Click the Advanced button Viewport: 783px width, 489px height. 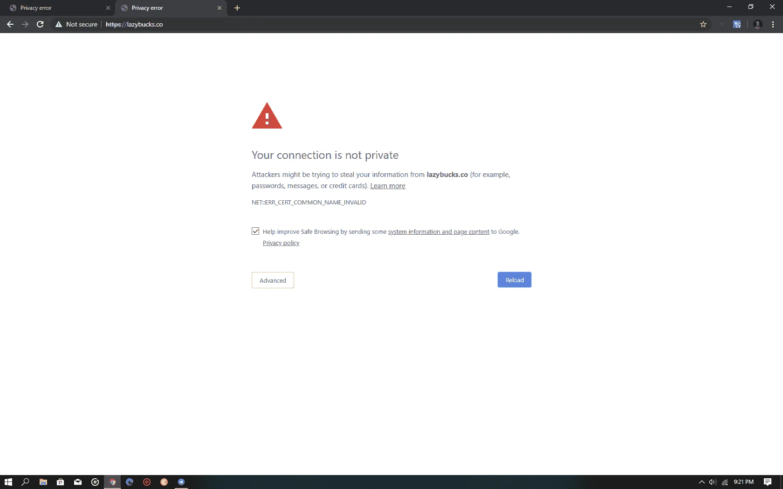[273, 280]
